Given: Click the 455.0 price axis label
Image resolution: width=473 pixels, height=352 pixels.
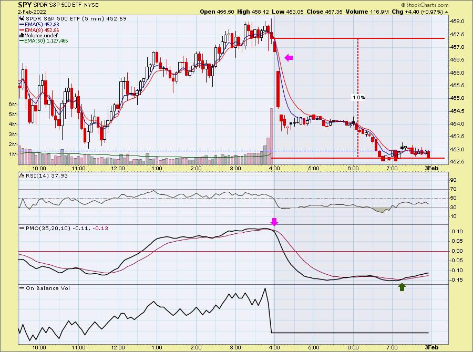Looking at the screenshot, I should (x=457, y=98).
